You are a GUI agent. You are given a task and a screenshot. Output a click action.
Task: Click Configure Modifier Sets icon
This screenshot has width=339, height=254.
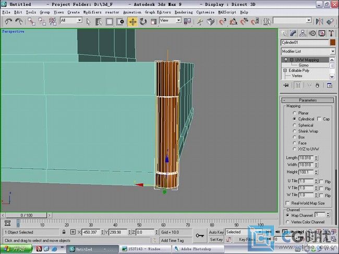pos(330,85)
